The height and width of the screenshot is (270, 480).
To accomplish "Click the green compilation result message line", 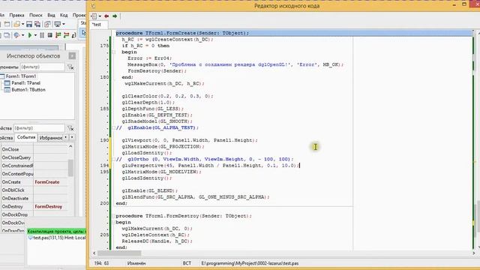I will pyautogui.click(x=57, y=232).
